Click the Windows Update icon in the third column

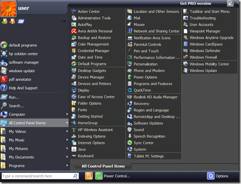(186, 71)
